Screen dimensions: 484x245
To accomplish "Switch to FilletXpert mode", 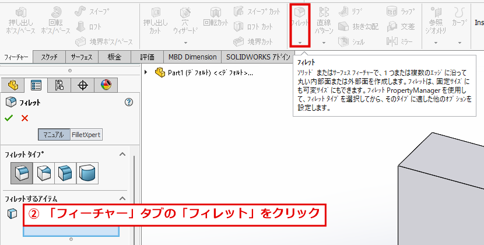I will pos(86,135).
